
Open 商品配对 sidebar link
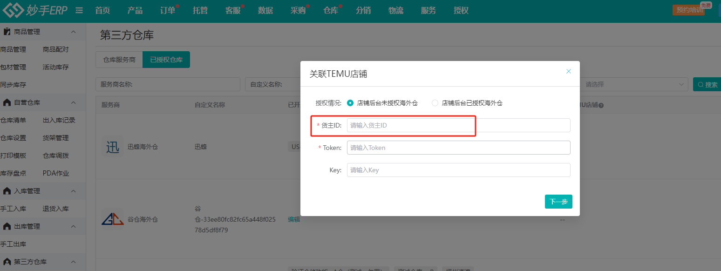[55, 49]
